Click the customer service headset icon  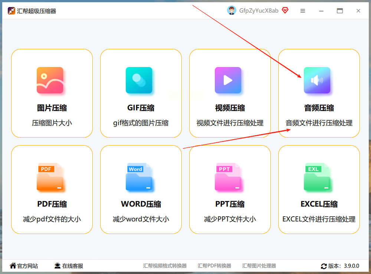58,266
